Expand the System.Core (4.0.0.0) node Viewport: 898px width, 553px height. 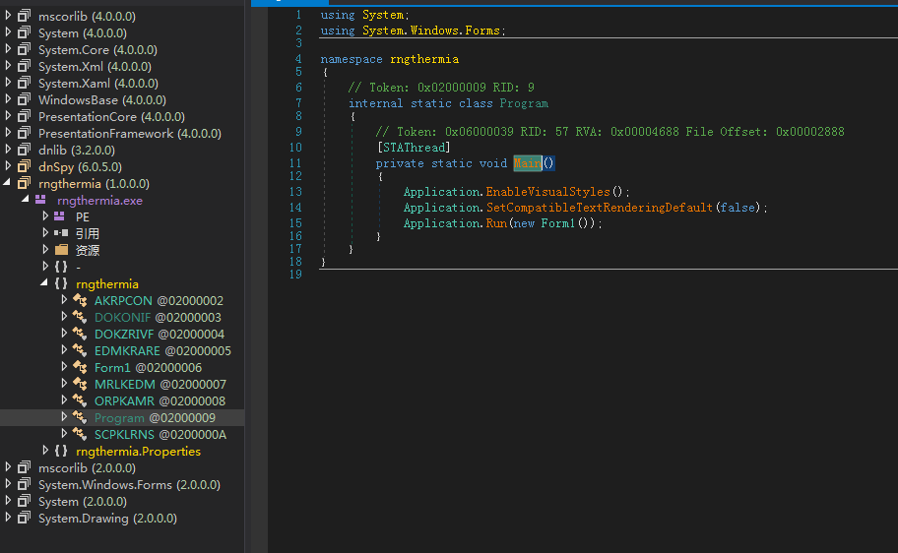click(8, 49)
